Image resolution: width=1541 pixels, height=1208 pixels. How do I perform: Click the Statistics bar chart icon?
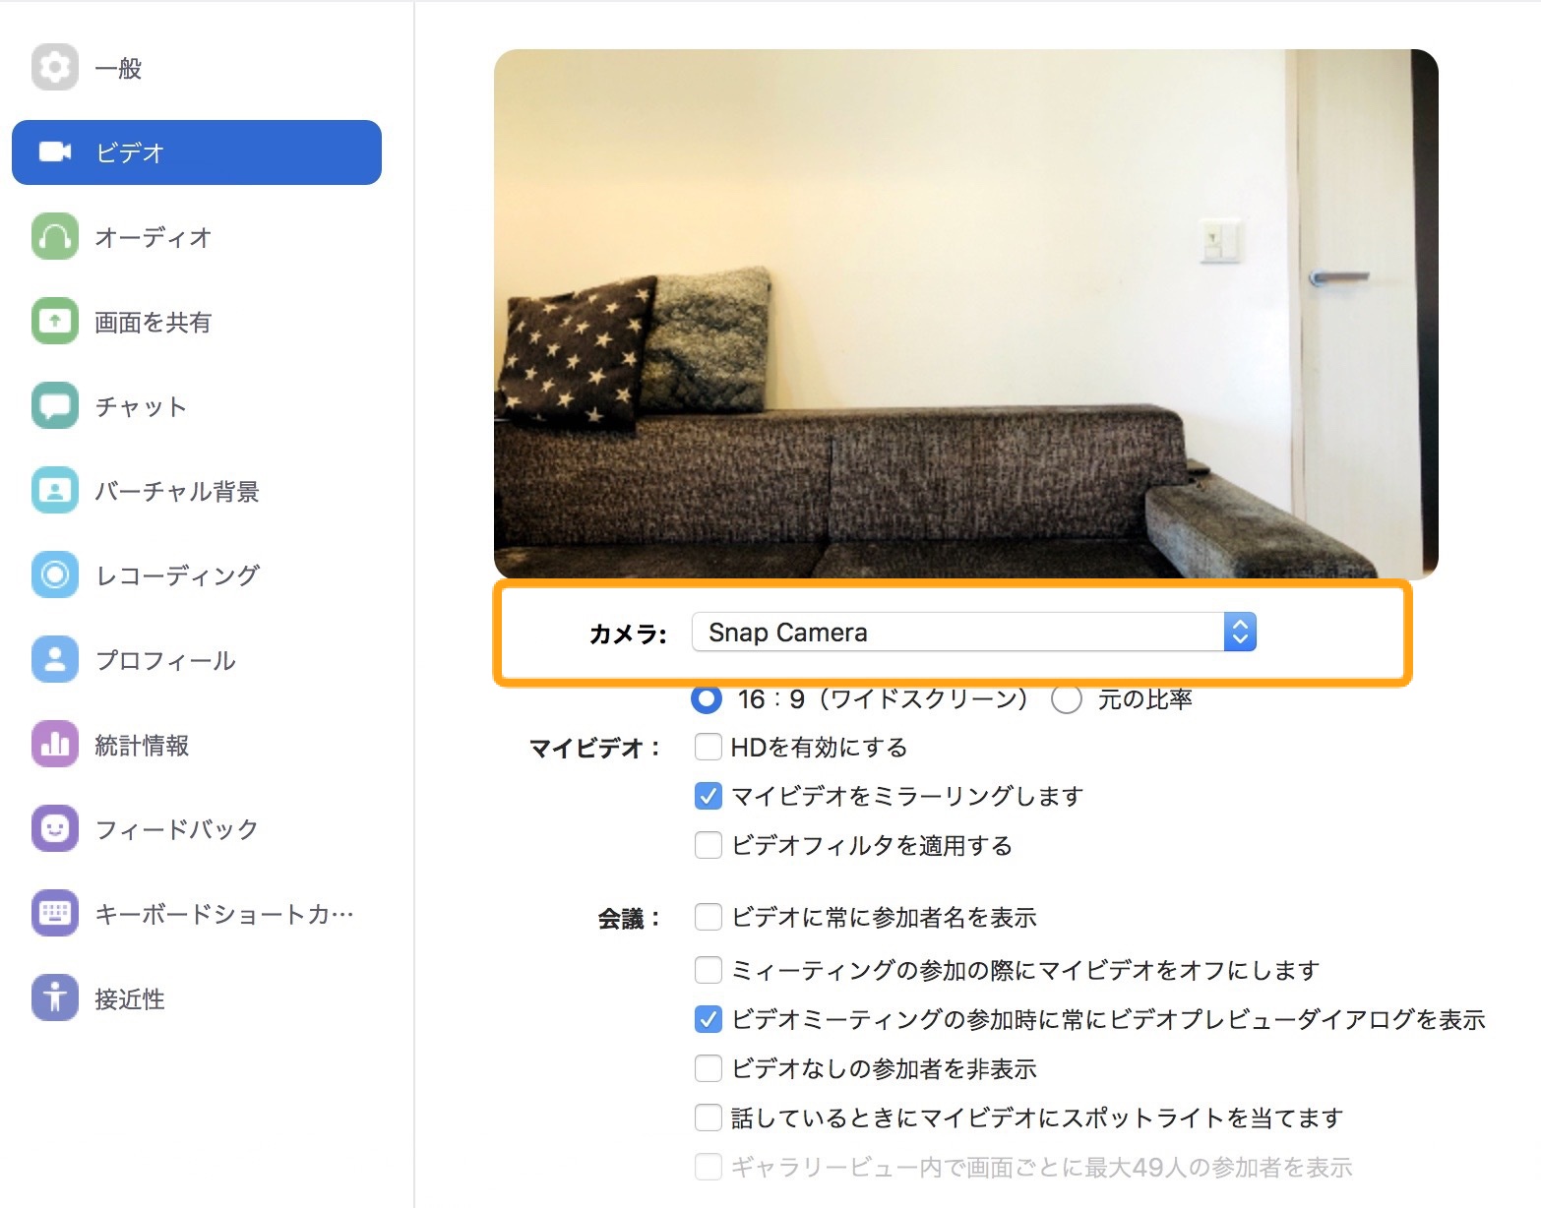point(55,745)
